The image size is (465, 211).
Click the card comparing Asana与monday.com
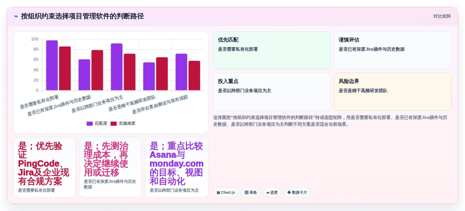[x=176, y=167]
